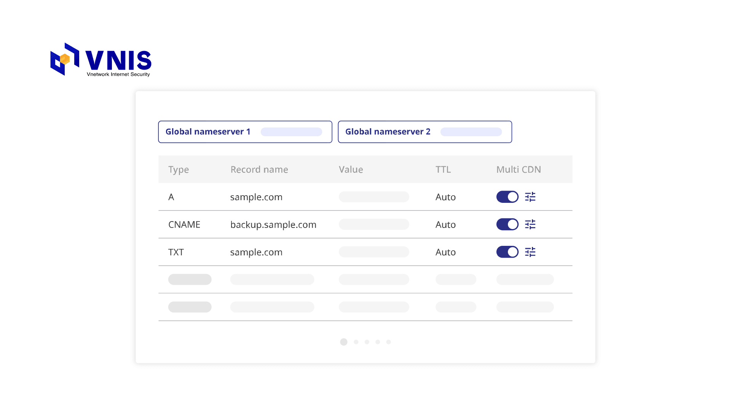
Task: Click value field of A record
Action: pyautogui.click(x=373, y=197)
